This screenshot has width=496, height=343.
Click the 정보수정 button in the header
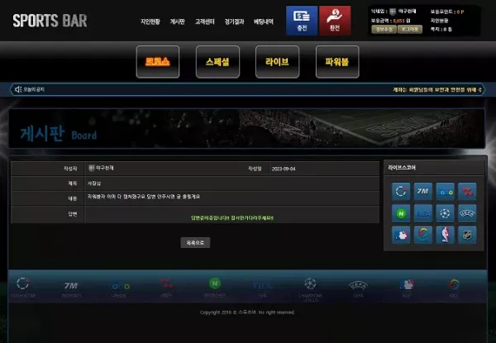384,29
